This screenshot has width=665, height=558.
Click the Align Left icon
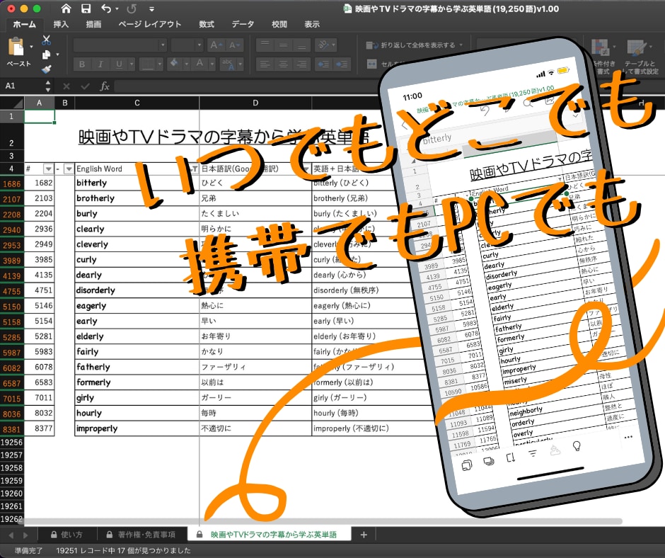point(265,64)
